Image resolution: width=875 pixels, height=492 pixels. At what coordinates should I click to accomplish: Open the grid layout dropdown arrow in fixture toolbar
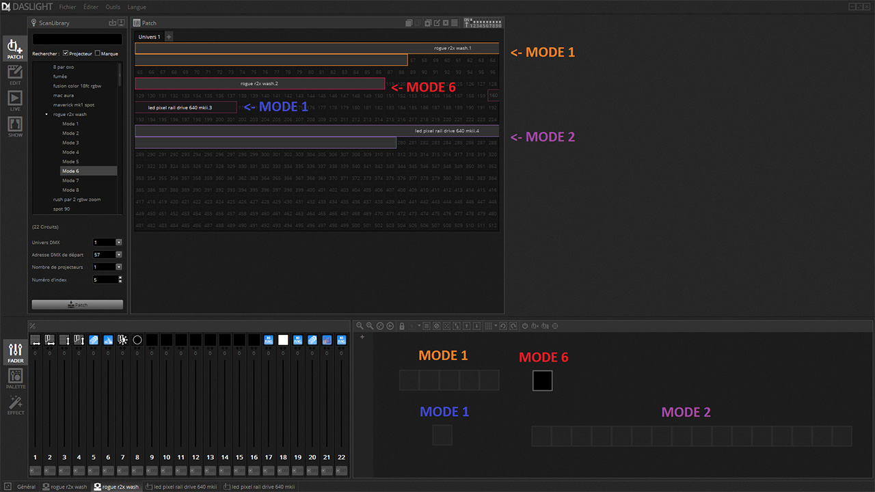coord(496,326)
